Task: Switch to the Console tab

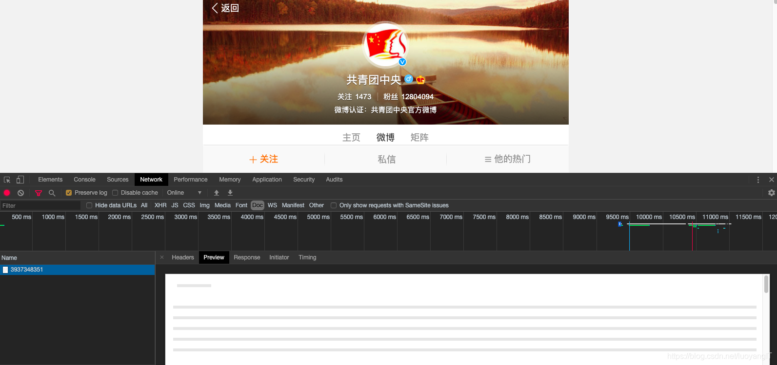Action: pos(84,180)
